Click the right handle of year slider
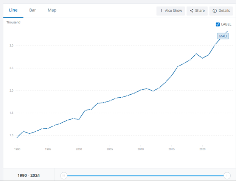Image resolution: width=236 pixels, height=181 pixels. [x=227, y=175]
